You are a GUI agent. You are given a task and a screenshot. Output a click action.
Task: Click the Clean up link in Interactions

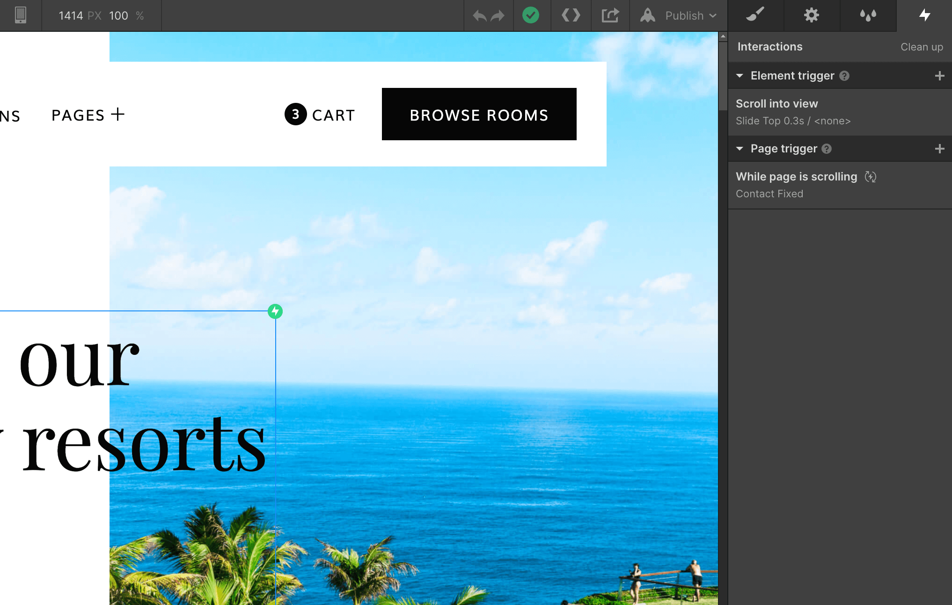click(922, 47)
